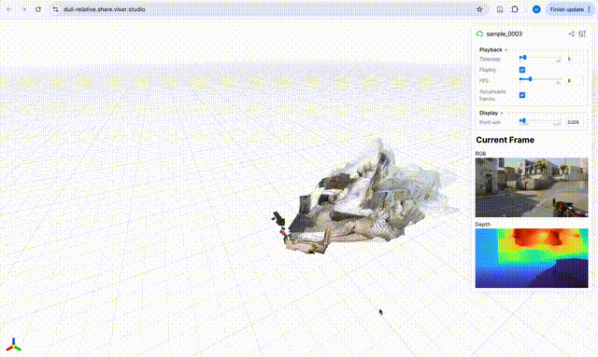Click the RGB axes gizmo in the viewport corner
Viewport: 598px width, 357px height.
pyautogui.click(x=14, y=345)
